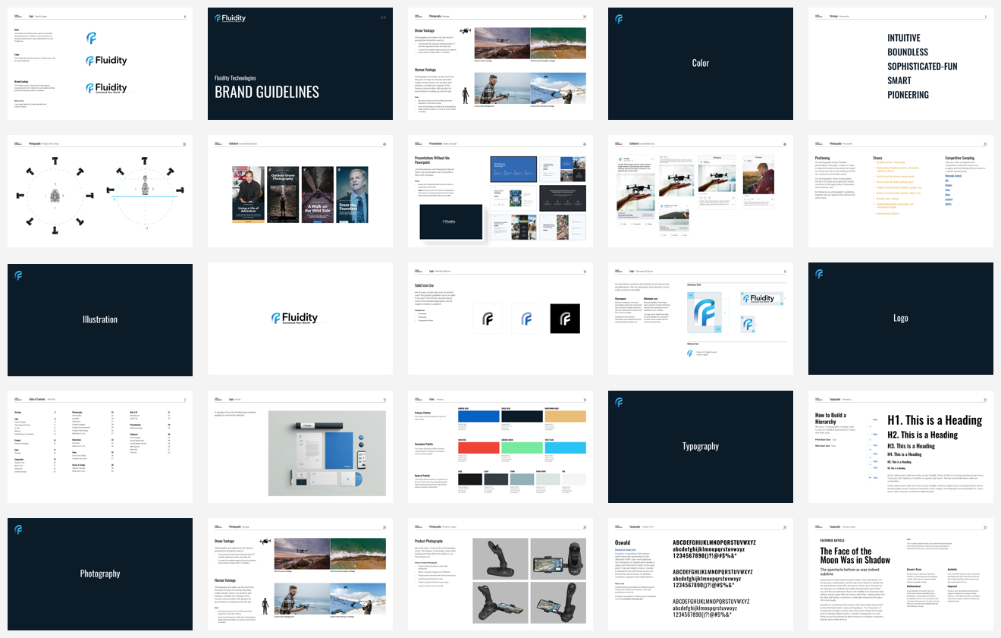Click the "From the Founders" story card

pos(352,195)
